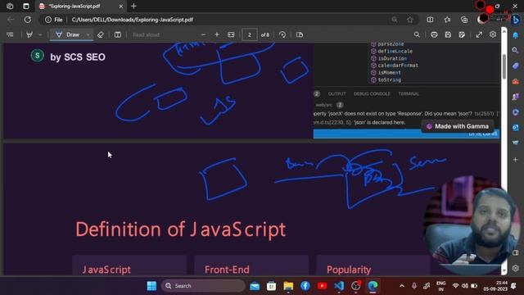Screen dimensions: 524x295
Task: Open the PDF table of contents icon
Action: point(10,34)
